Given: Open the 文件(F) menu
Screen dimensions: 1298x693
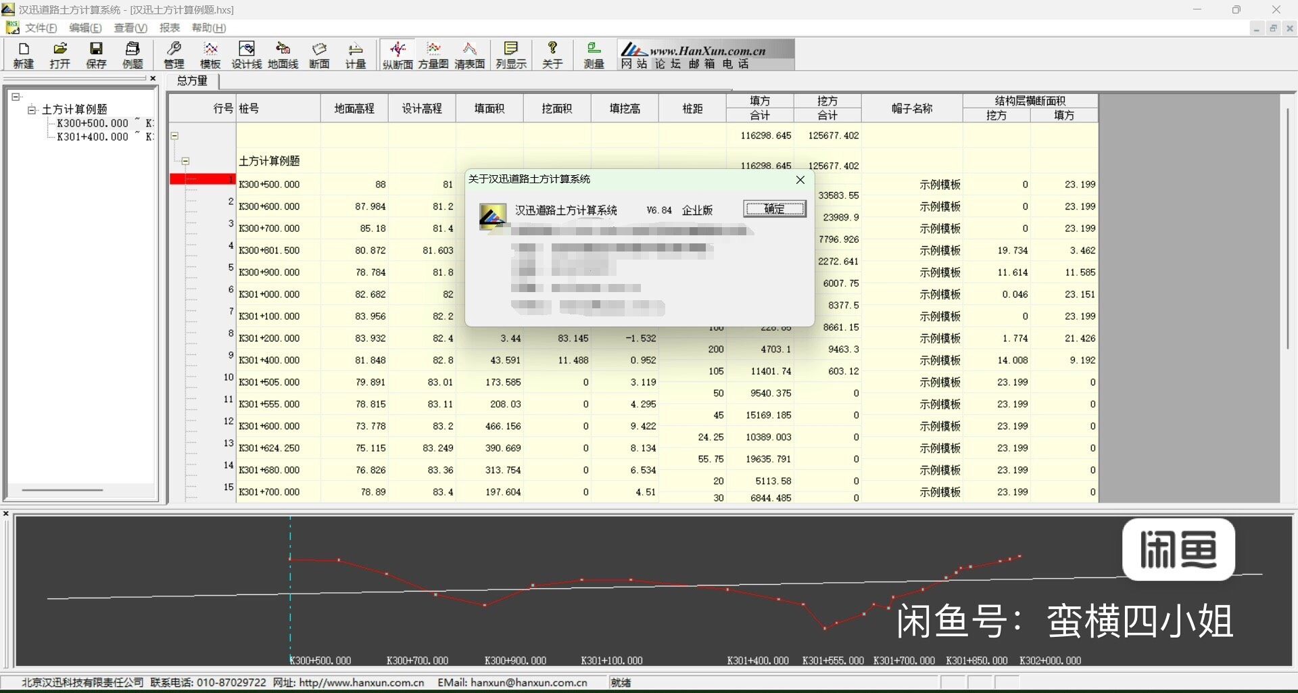Looking at the screenshot, I should pyautogui.click(x=41, y=28).
